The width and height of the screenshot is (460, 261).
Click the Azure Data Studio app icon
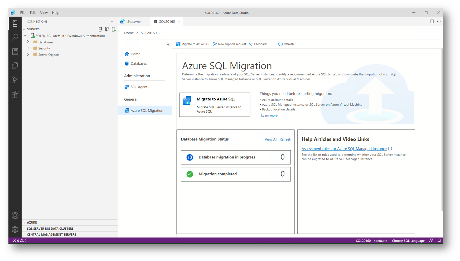coord(13,13)
